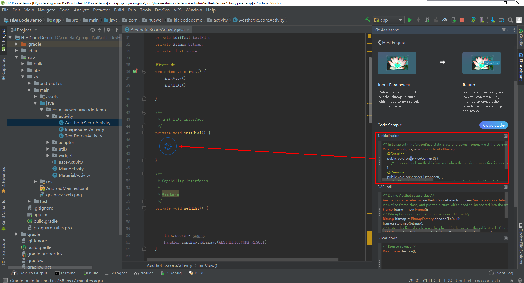Collapse all in the Project panel
Image resolution: width=524 pixels, height=283 pixels.
[x=99, y=30]
